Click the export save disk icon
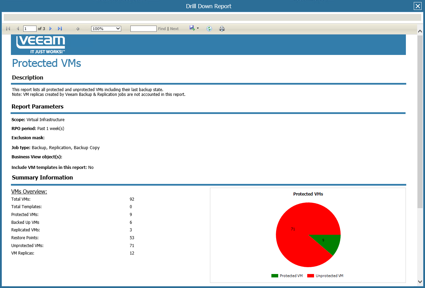The width and height of the screenshot is (425, 288). coord(192,28)
